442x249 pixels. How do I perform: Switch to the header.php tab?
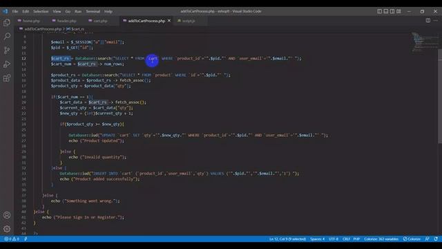click(x=66, y=21)
